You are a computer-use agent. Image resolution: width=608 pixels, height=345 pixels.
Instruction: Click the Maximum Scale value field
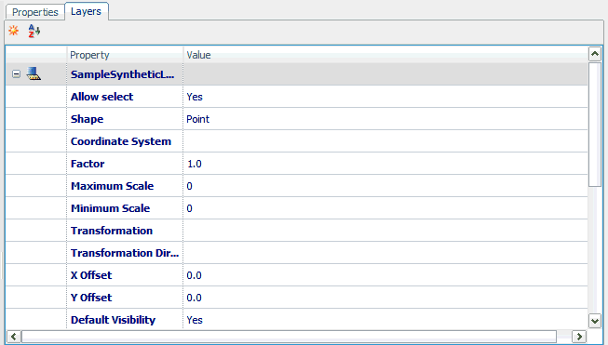point(385,186)
